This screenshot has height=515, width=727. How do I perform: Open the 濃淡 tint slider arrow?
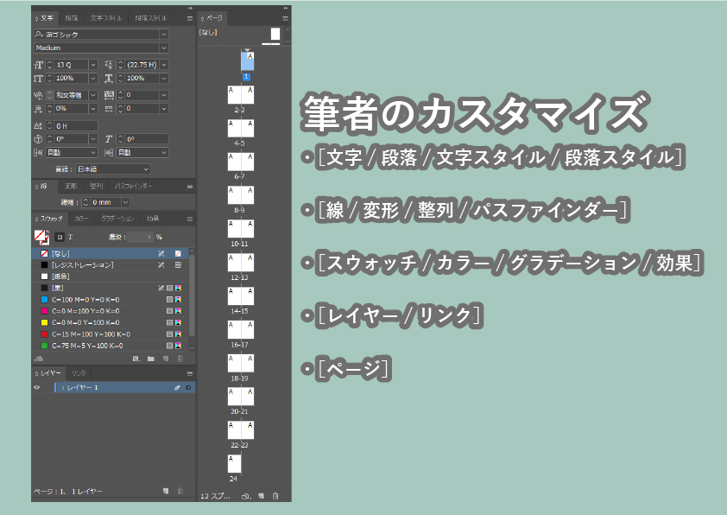(149, 237)
